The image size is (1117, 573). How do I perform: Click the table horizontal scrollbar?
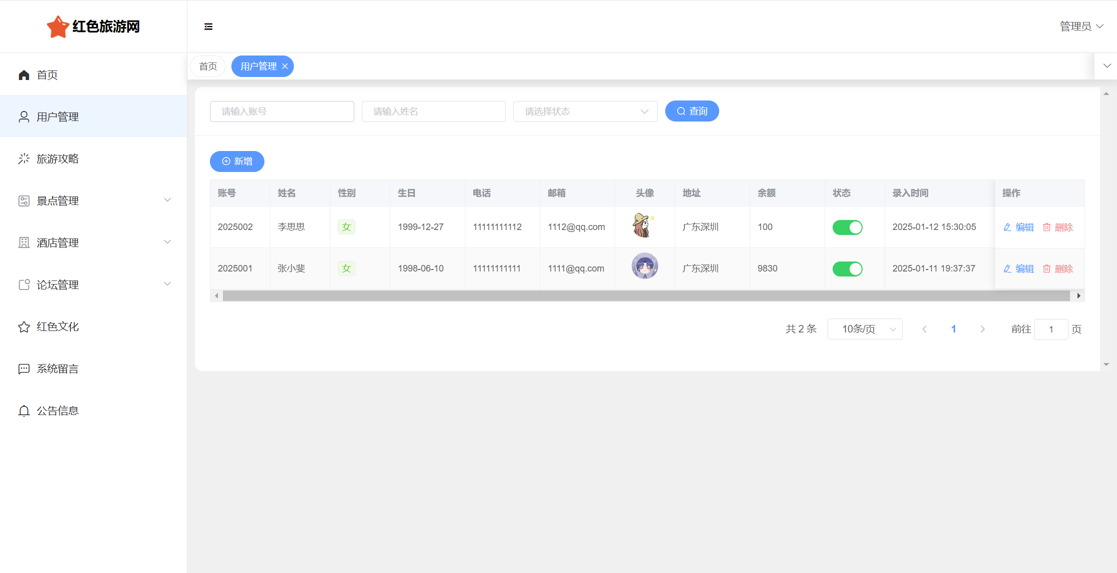pos(646,296)
